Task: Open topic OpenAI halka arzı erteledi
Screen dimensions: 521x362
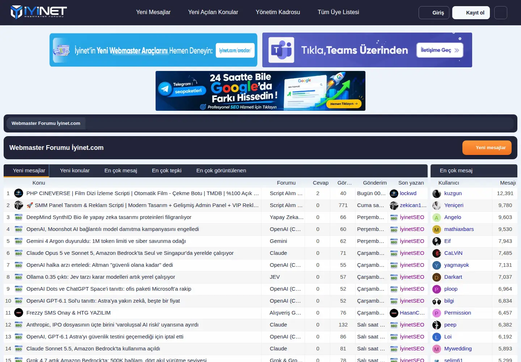Action: [x=99, y=265]
